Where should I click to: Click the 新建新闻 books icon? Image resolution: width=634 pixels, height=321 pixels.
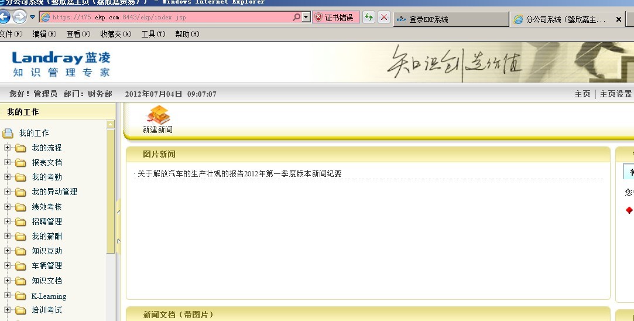pos(159,115)
